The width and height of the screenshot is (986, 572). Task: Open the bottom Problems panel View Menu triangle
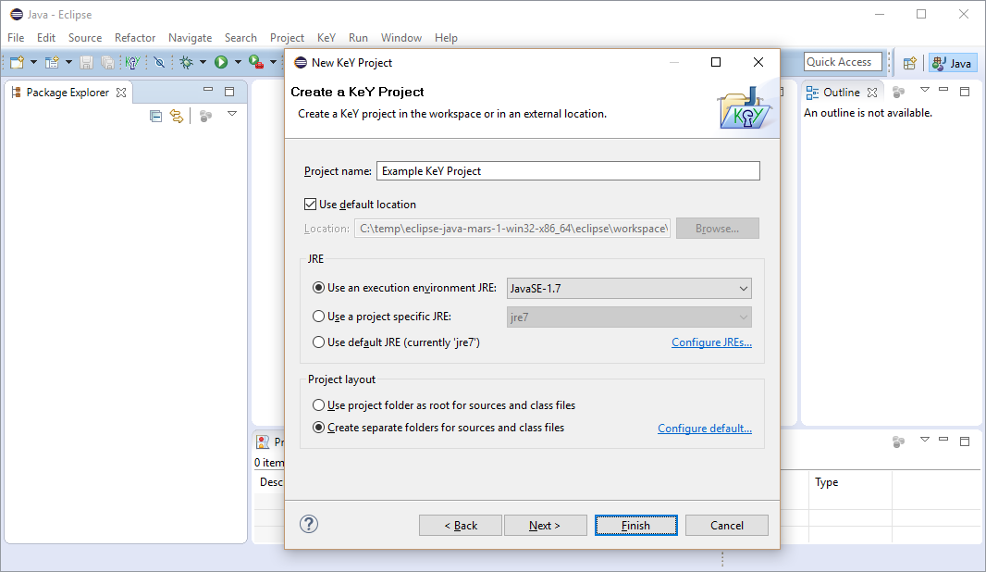click(x=924, y=440)
